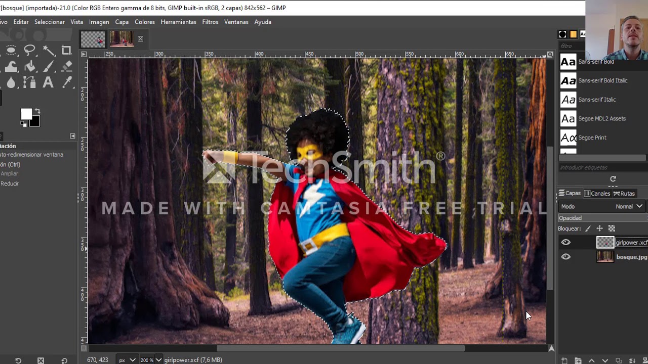Image resolution: width=648 pixels, height=364 pixels.
Task: Toggle Quick Mask at the canvas corner
Action: 84,348
